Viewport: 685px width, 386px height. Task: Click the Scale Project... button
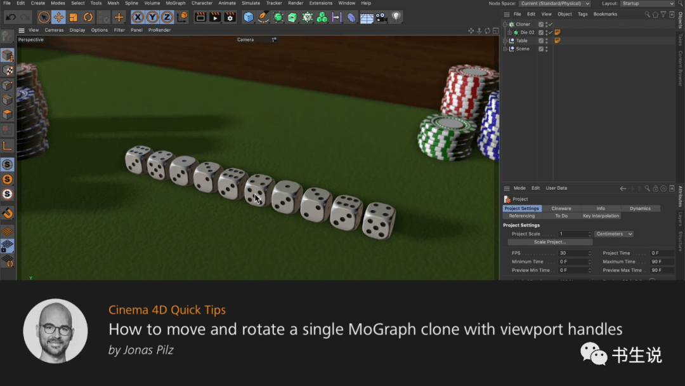[550, 242]
